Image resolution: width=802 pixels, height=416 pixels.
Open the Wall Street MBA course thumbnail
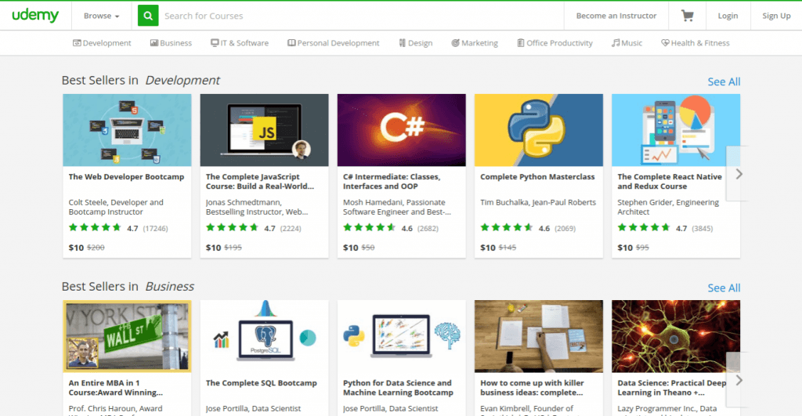[x=127, y=336]
